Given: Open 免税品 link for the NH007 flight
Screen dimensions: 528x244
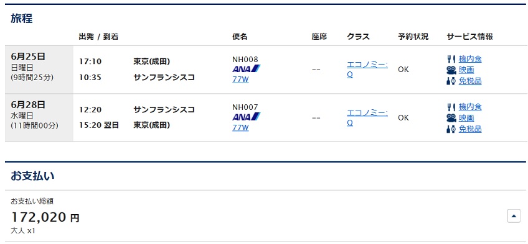Looking at the screenshot, I should coord(470,129).
